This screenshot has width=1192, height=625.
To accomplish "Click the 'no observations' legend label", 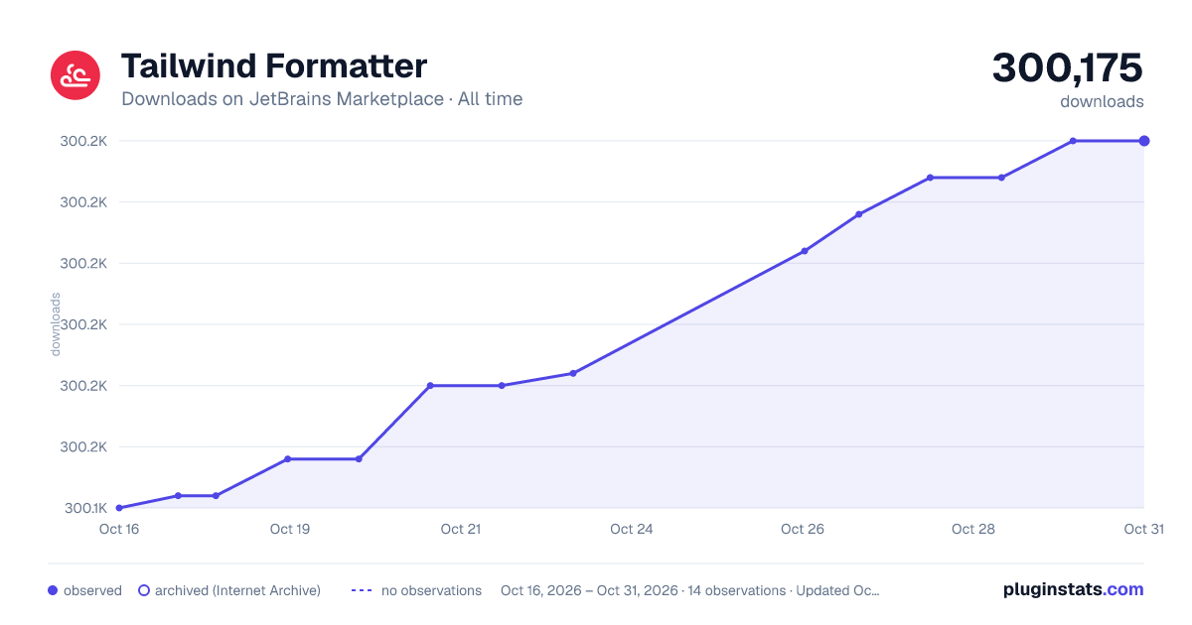I will (431, 590).
